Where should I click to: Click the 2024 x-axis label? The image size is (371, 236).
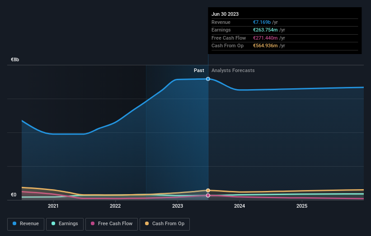coord(240,206)
